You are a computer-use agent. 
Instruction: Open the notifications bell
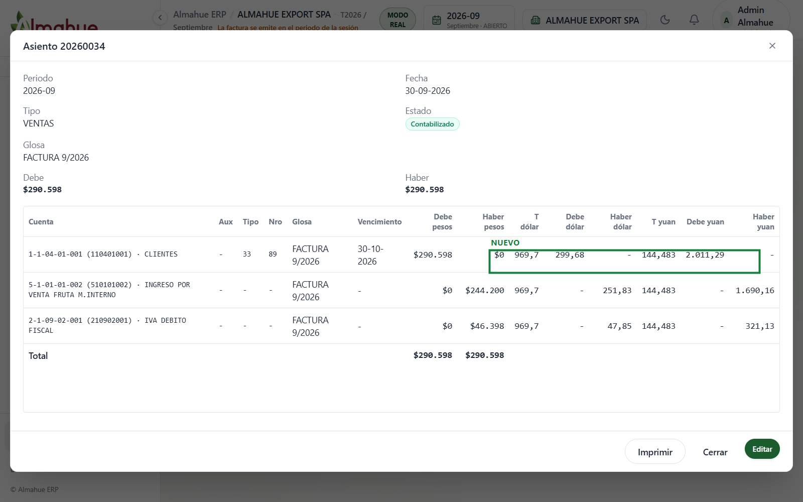694,20
